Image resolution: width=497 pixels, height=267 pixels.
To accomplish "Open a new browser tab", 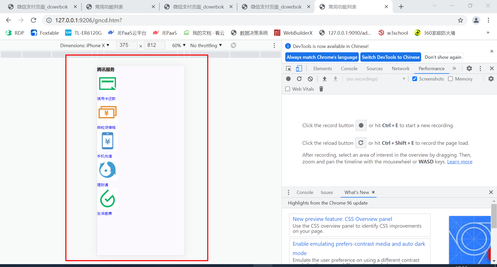I will pos(401,7).
